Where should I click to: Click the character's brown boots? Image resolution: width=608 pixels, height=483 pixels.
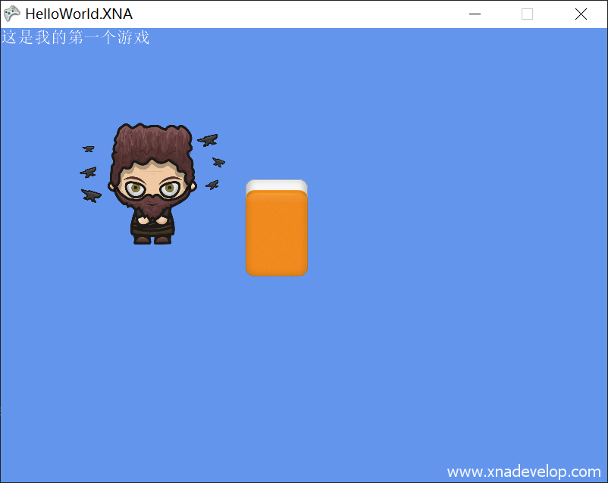tap(152, 239)
